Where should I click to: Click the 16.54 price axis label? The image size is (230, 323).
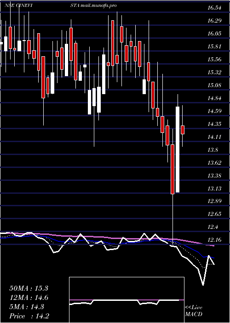[x=214, y=8]
